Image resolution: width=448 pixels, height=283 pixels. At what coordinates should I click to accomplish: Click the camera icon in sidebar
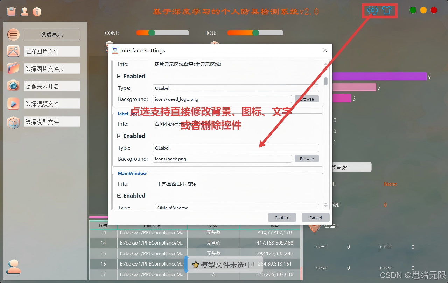tap(13, 86)
